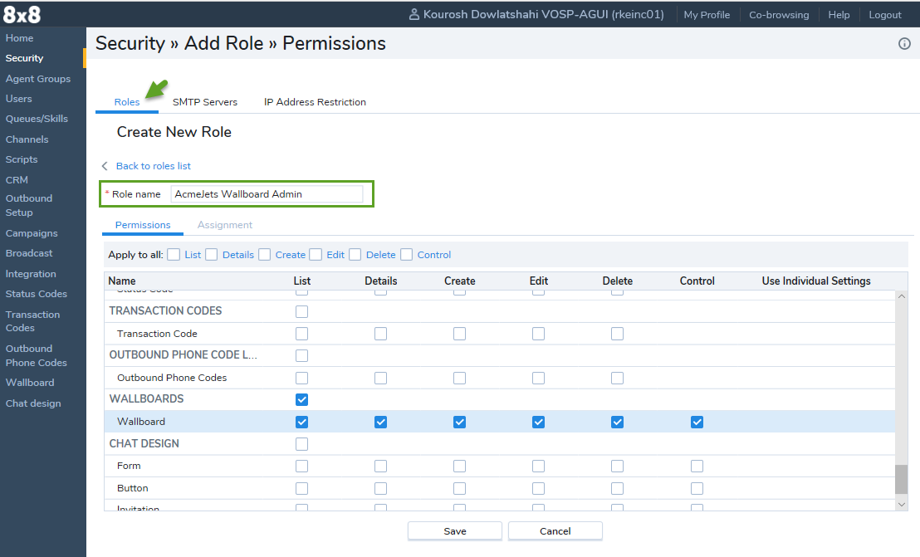Viewport: 920px width, 557px height.
Task: Go back to roles list
Action: [153, 166]
